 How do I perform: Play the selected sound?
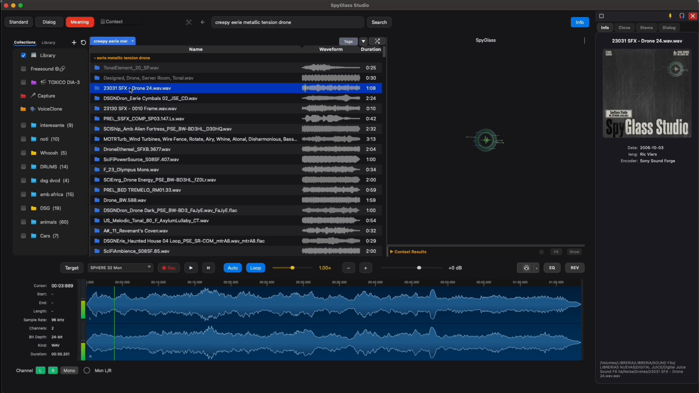pyautogui.click(x=191, y=268)
